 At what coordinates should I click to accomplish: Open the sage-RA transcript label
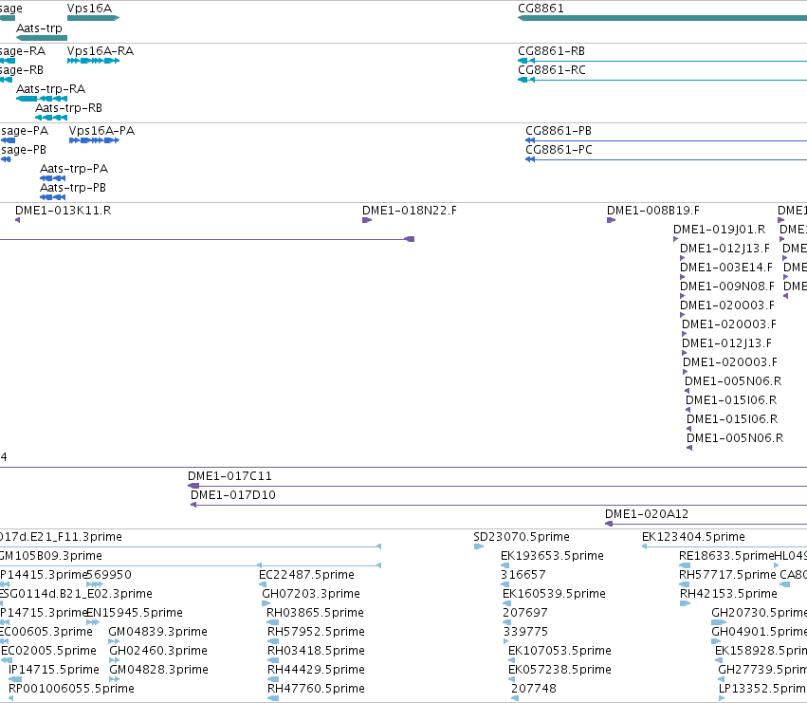(23, 51)
